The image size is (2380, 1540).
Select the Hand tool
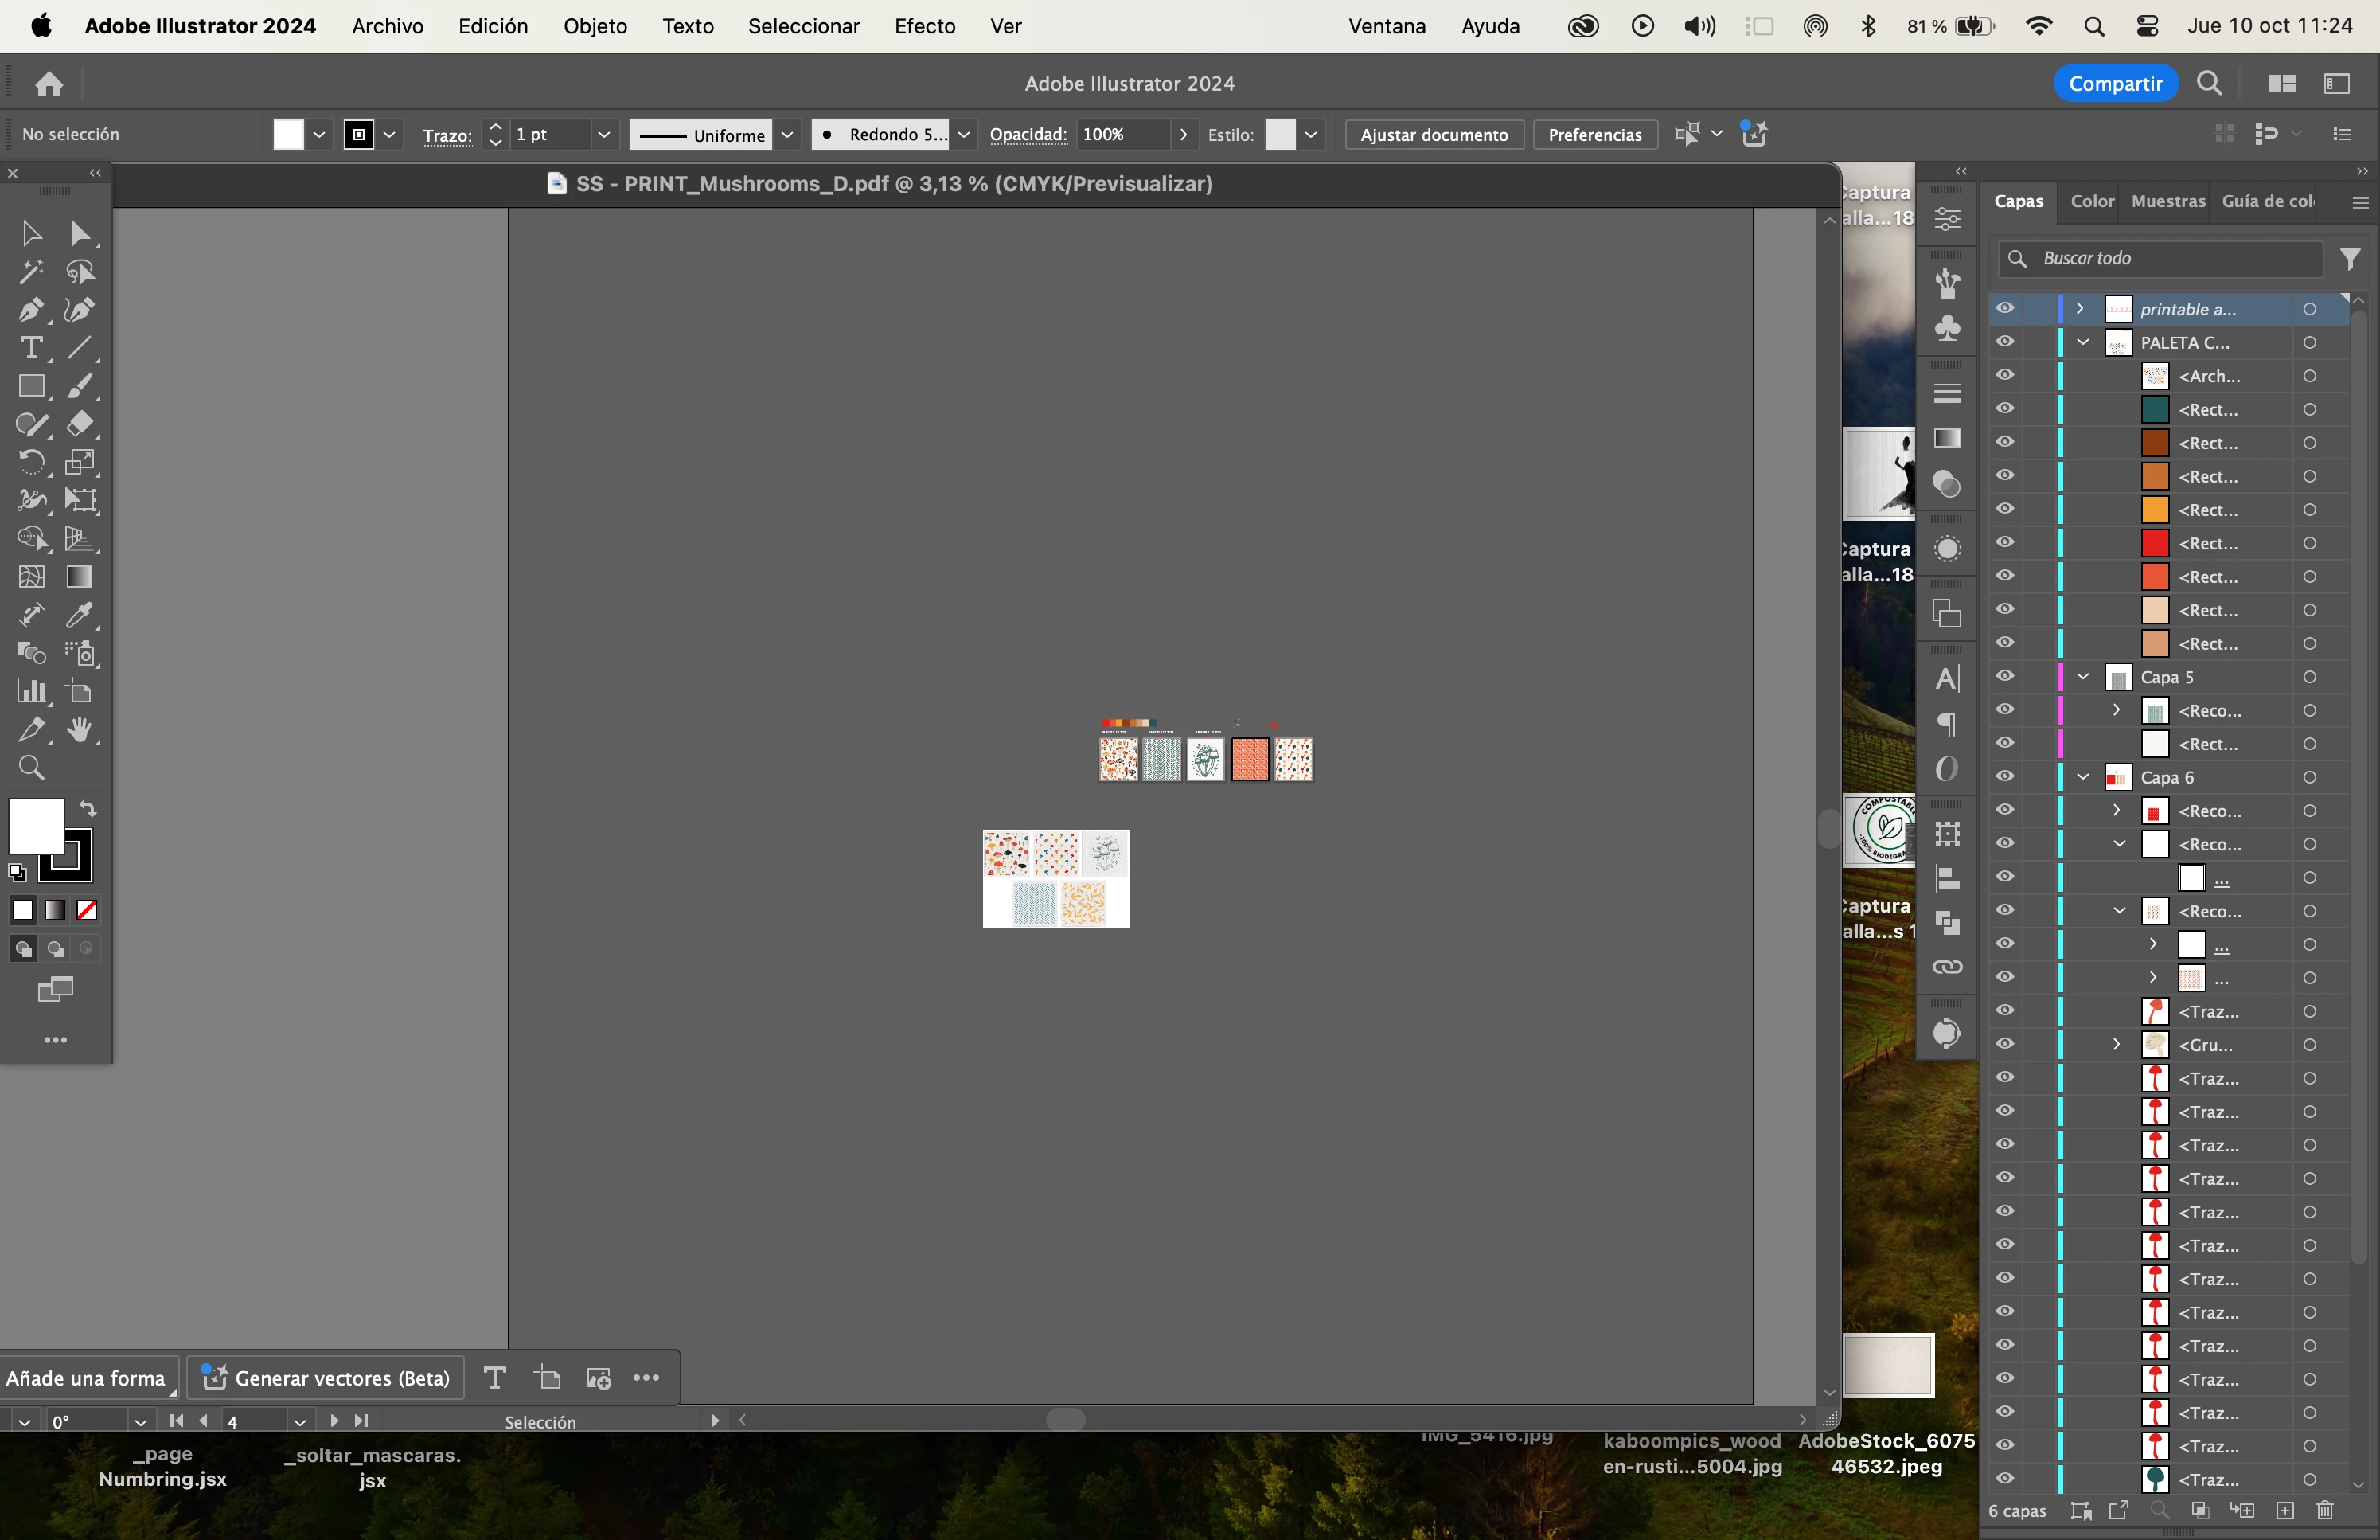pos(80,730)
